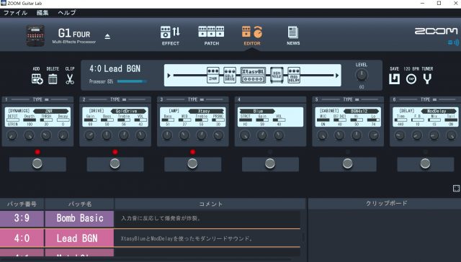The width and height of the screenshot is (461, 262).
Task: Click the XtasyBL amp in signal chain
Action: (253, 75)
